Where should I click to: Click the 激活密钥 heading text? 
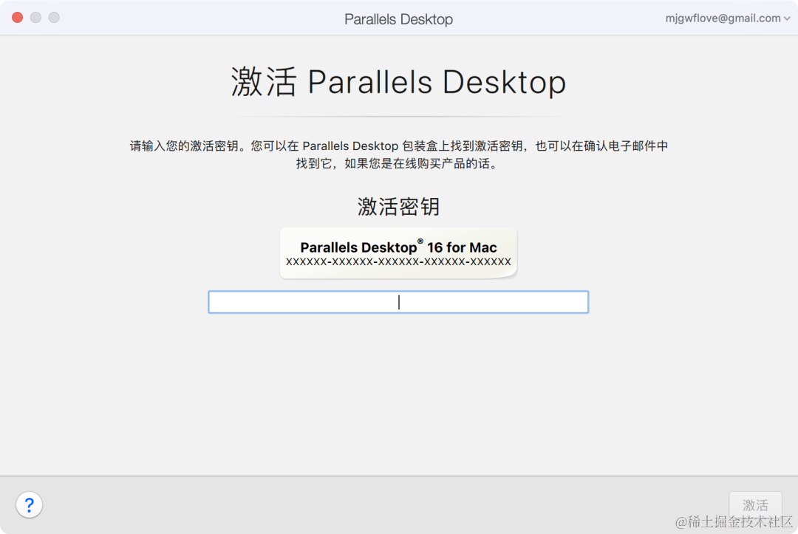[x=398, y=207]
